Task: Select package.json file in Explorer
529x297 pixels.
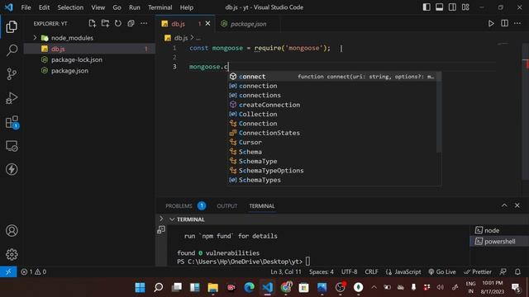Action: point(89,71)
